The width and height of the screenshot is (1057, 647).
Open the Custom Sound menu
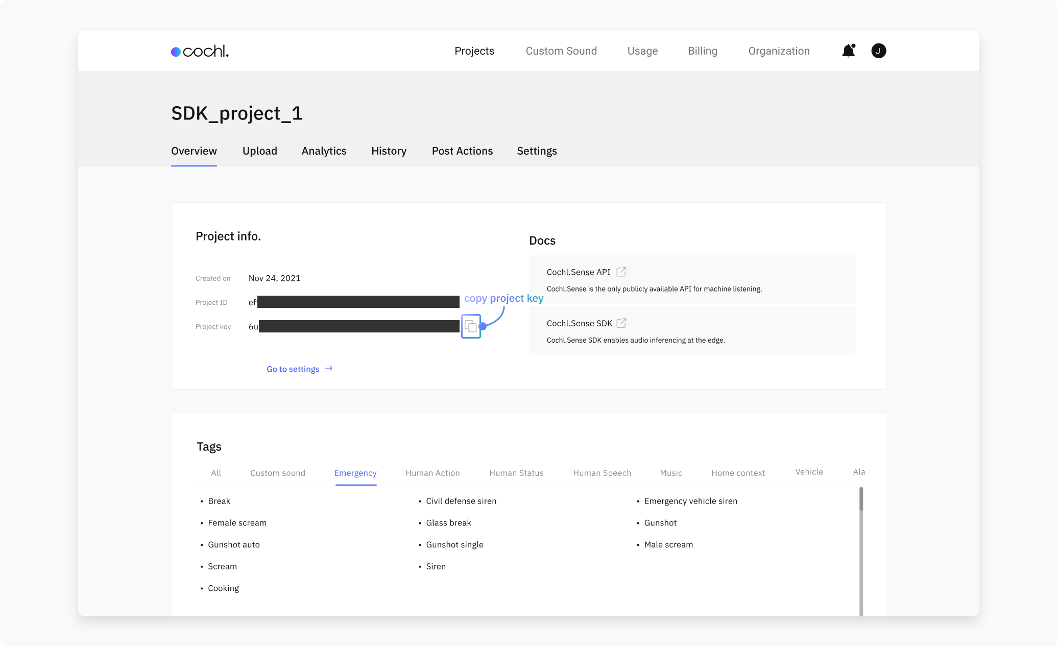coord(561,51)
